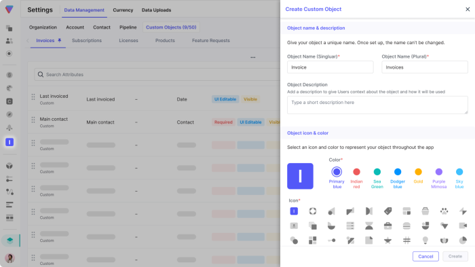Screen dimensions: 475x267
Task: Click the Create button
Action: click(x=455, y=256)
